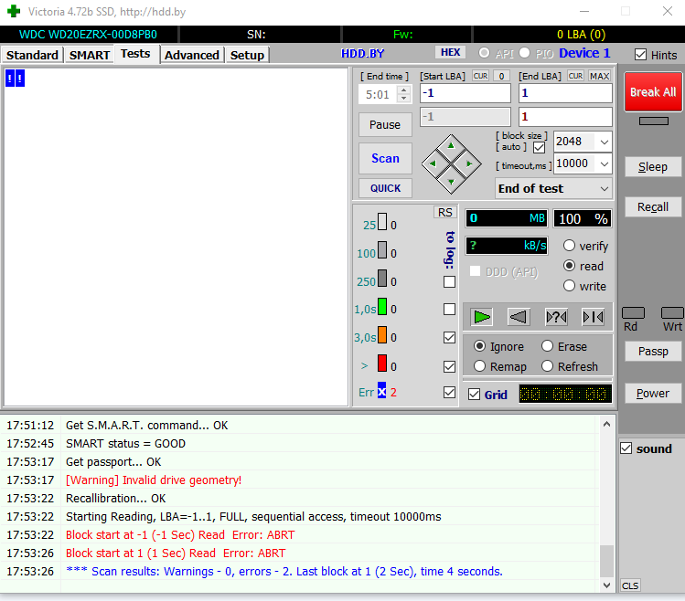Click the red Break All button
The image size is (685, 601).
[x=652, y=92]
